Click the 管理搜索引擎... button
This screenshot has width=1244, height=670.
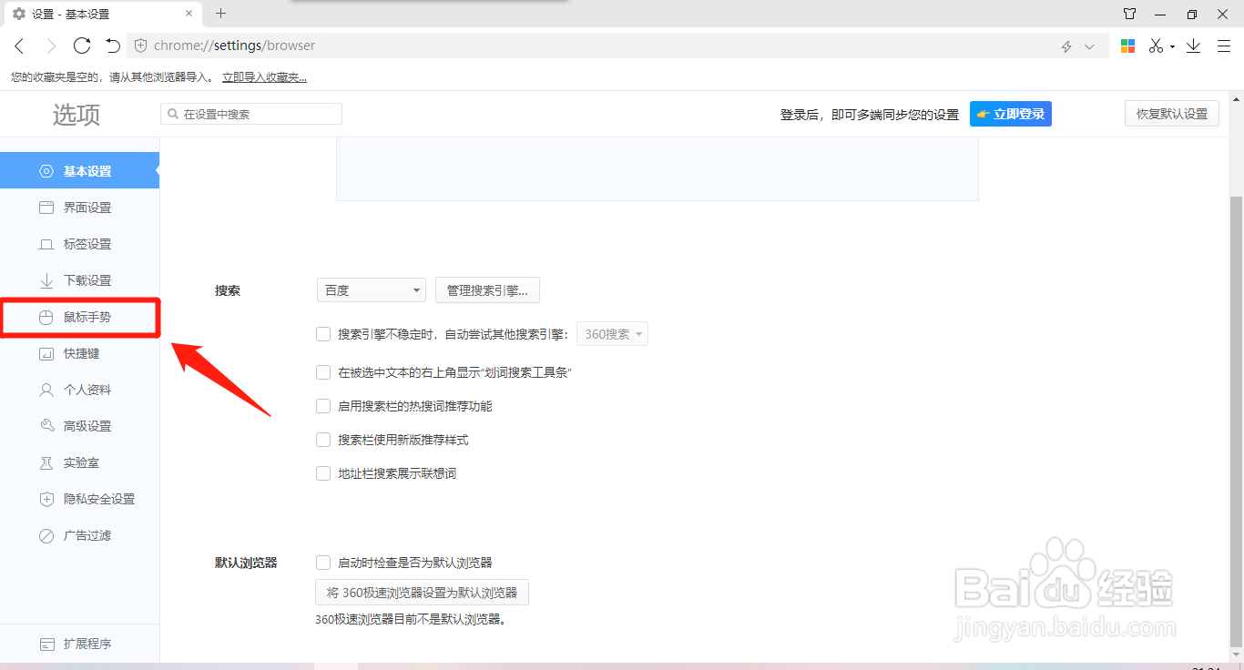pos(488,290)
